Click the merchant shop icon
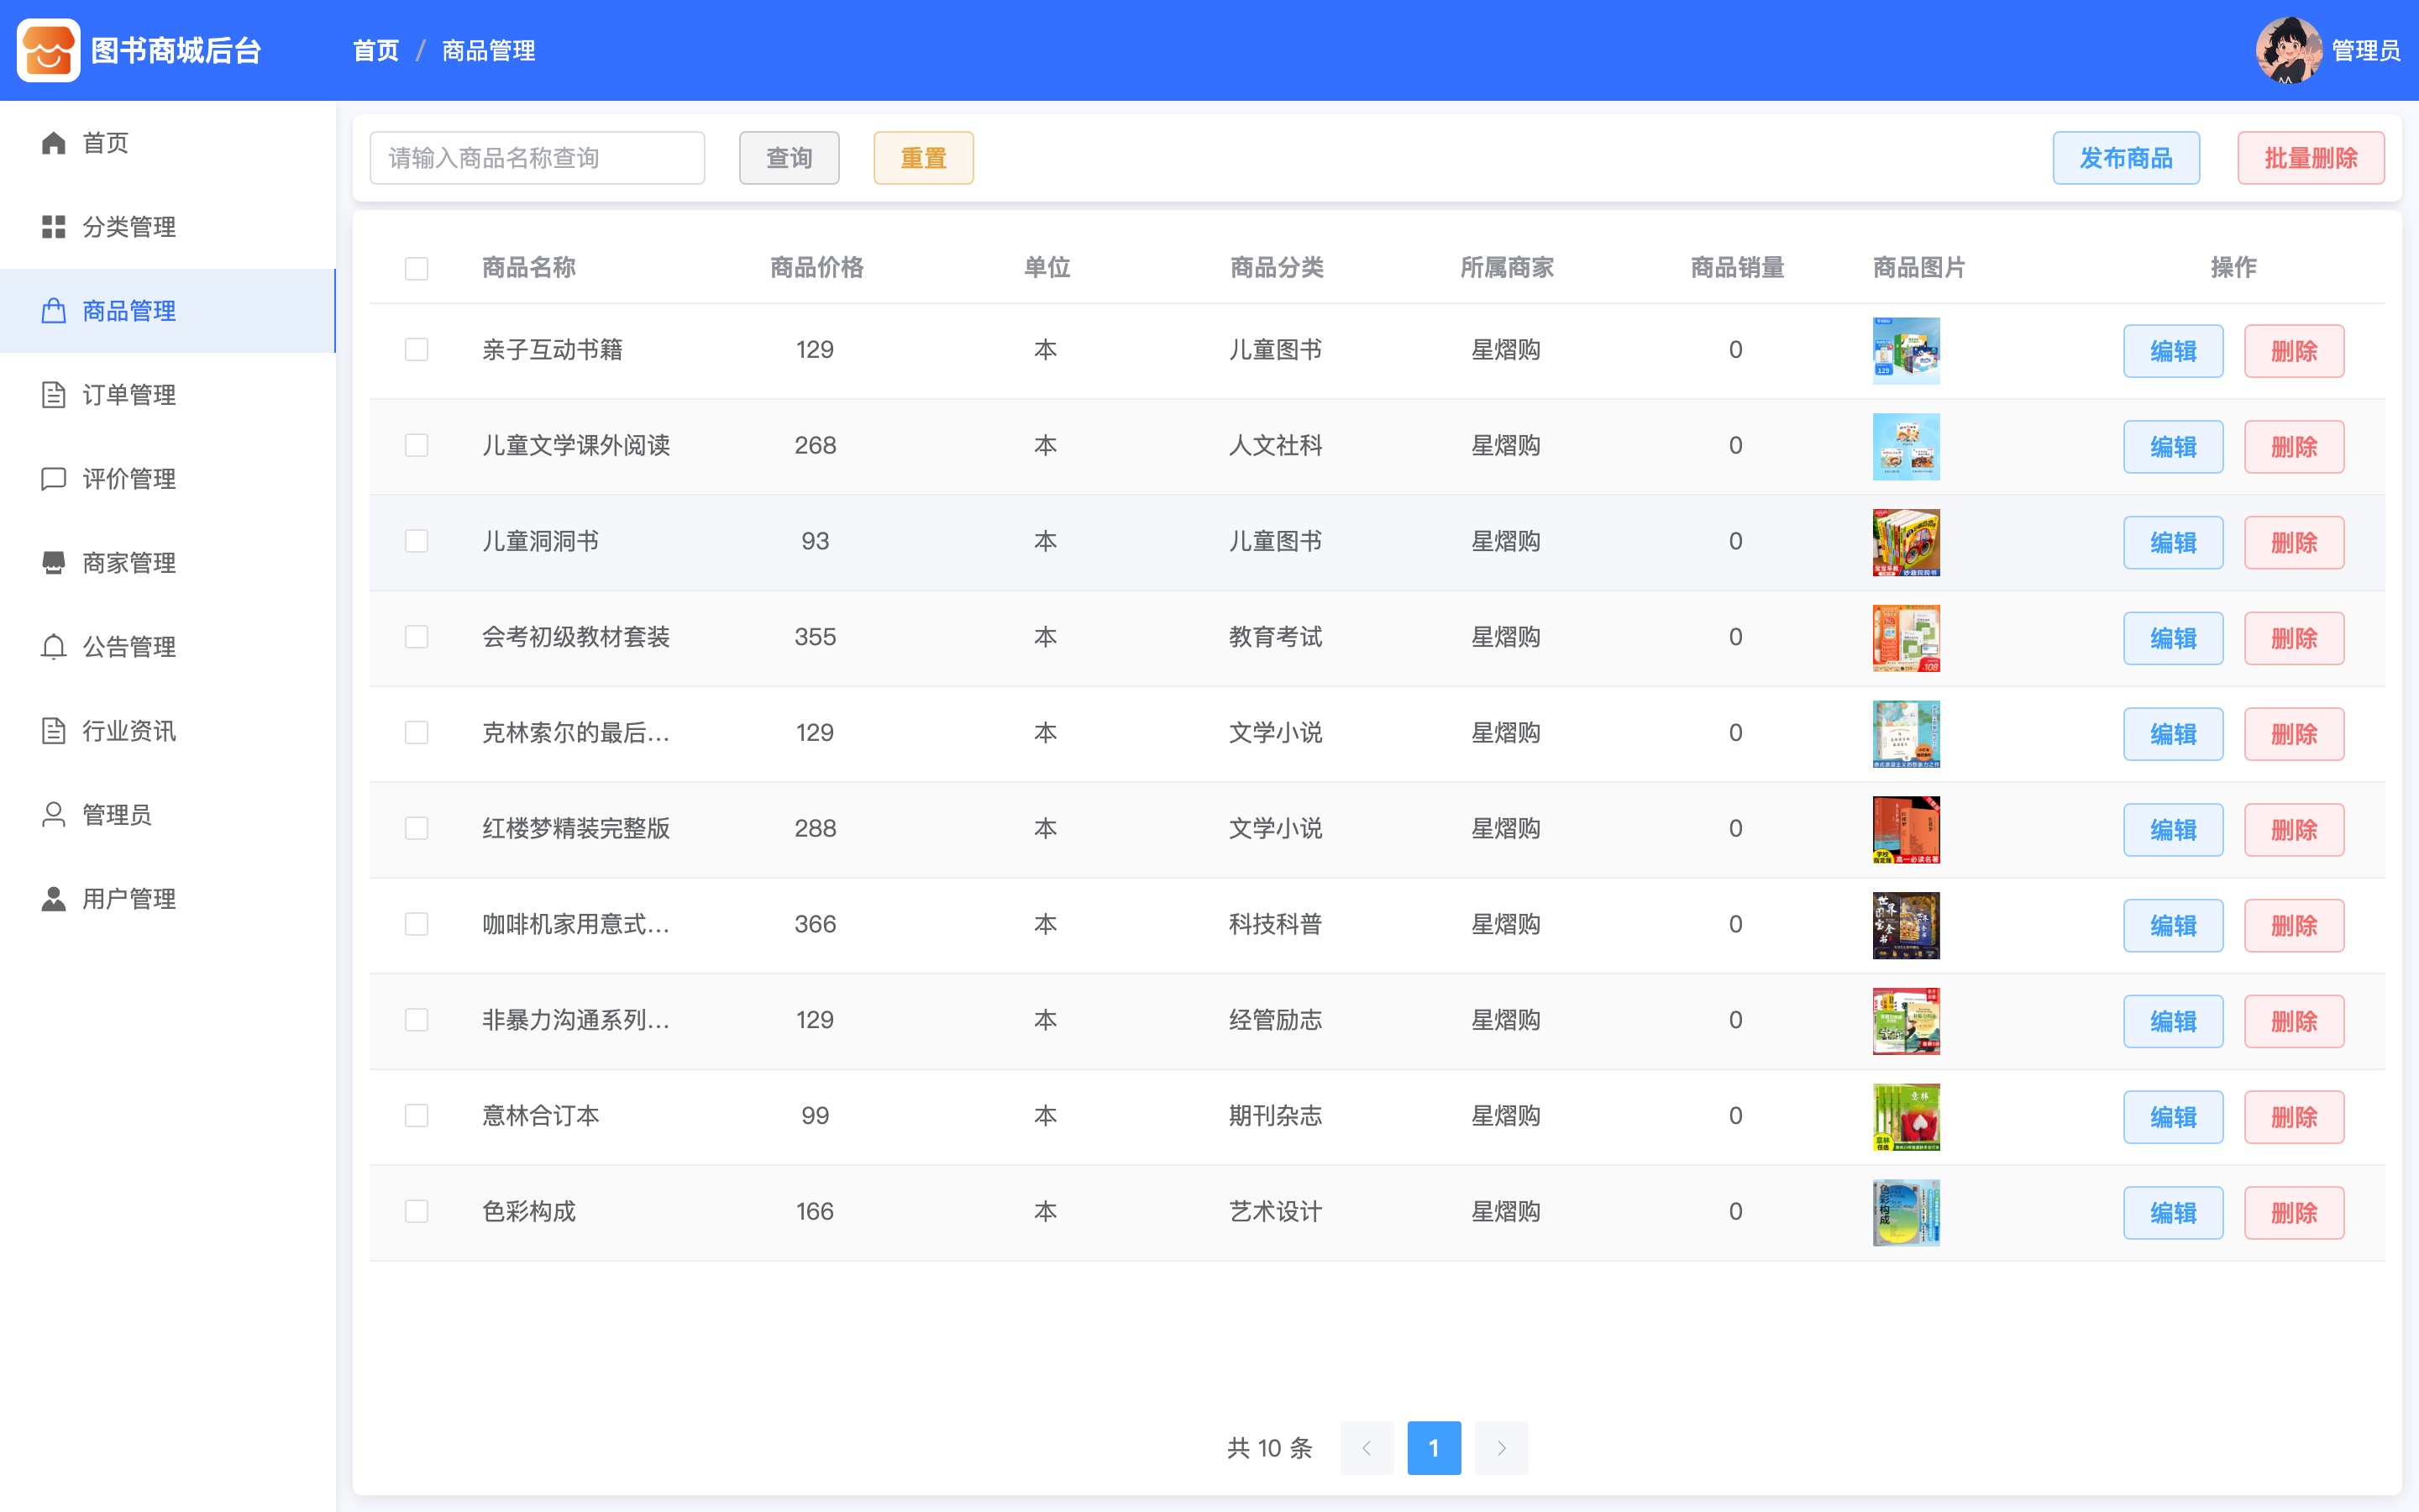The image size is (2419, 1512). (x=54, y=563)
